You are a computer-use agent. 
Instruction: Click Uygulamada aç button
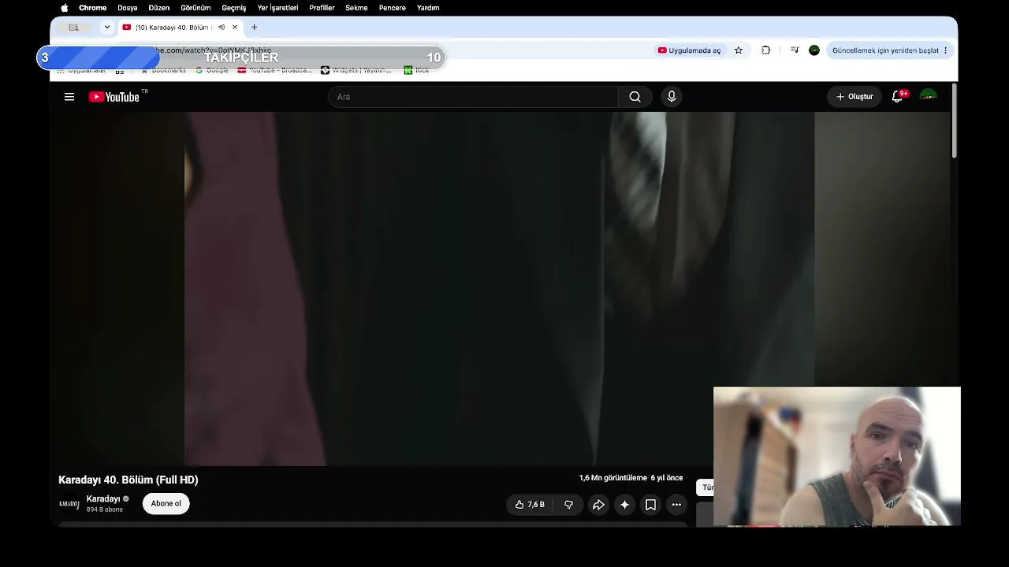click(690, 50)
